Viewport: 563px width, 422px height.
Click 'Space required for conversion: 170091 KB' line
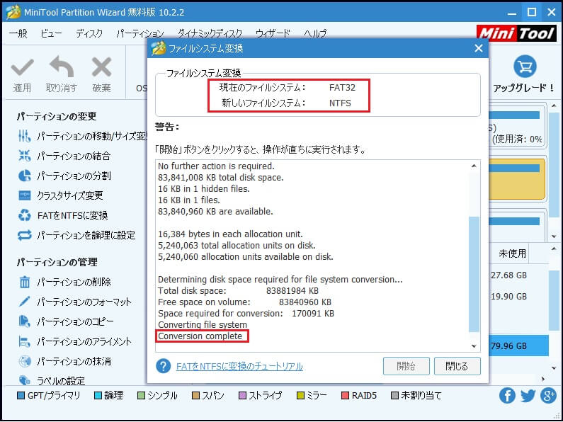246,313
